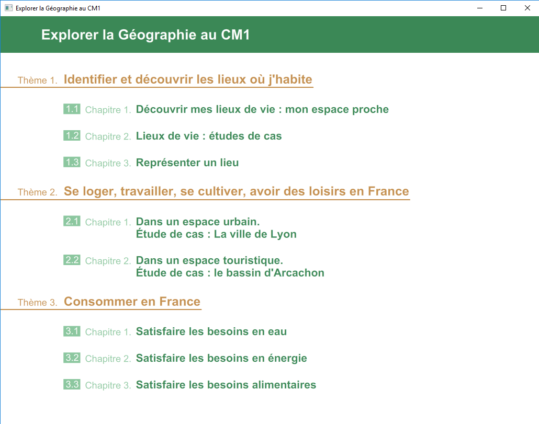Select theme heading 'Identifier et découvrir les lieux où j'habite'
Screen dimensions: 539x424
(x=187, y=79)
